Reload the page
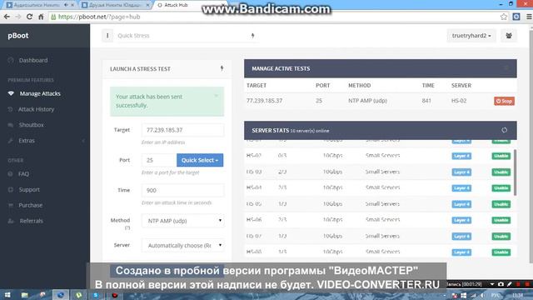 (30, 17)
